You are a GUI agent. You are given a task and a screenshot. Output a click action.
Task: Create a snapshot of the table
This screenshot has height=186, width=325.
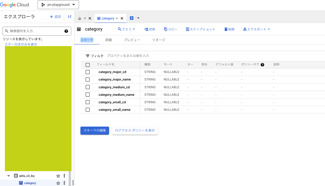click(201, 29)
